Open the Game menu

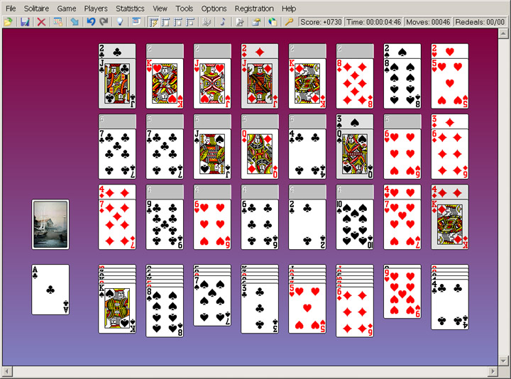click(x=67, y=9)
